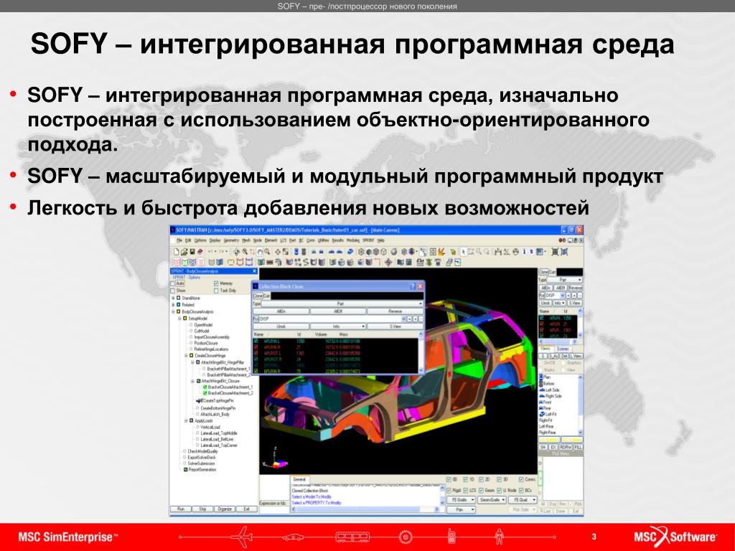Screen dimensions: 735x551
Task: Toggle the BCs checkbox
Action: pos(521,491)
